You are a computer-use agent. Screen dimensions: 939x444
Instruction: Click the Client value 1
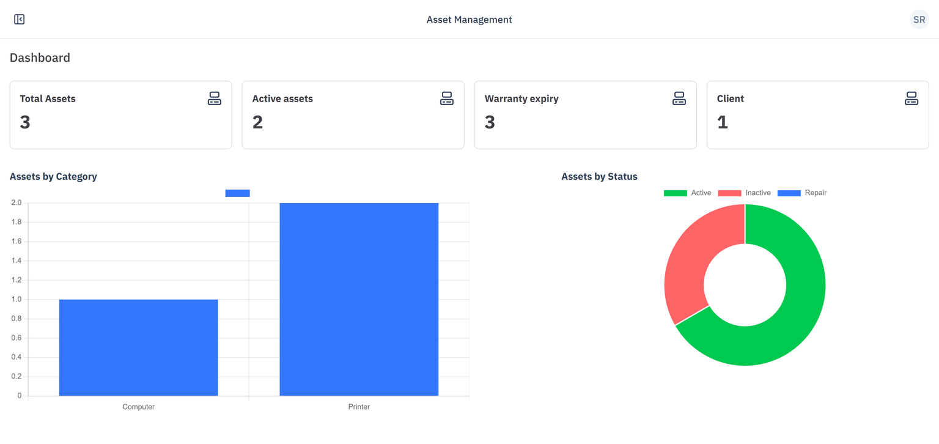point(723,122)
